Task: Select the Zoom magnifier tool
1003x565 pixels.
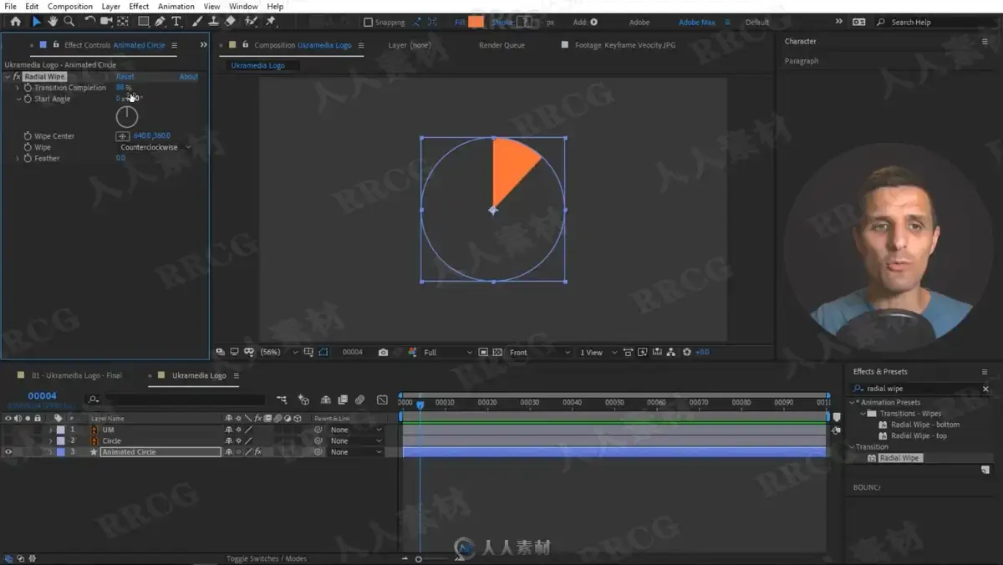Action: coord(69,22)
